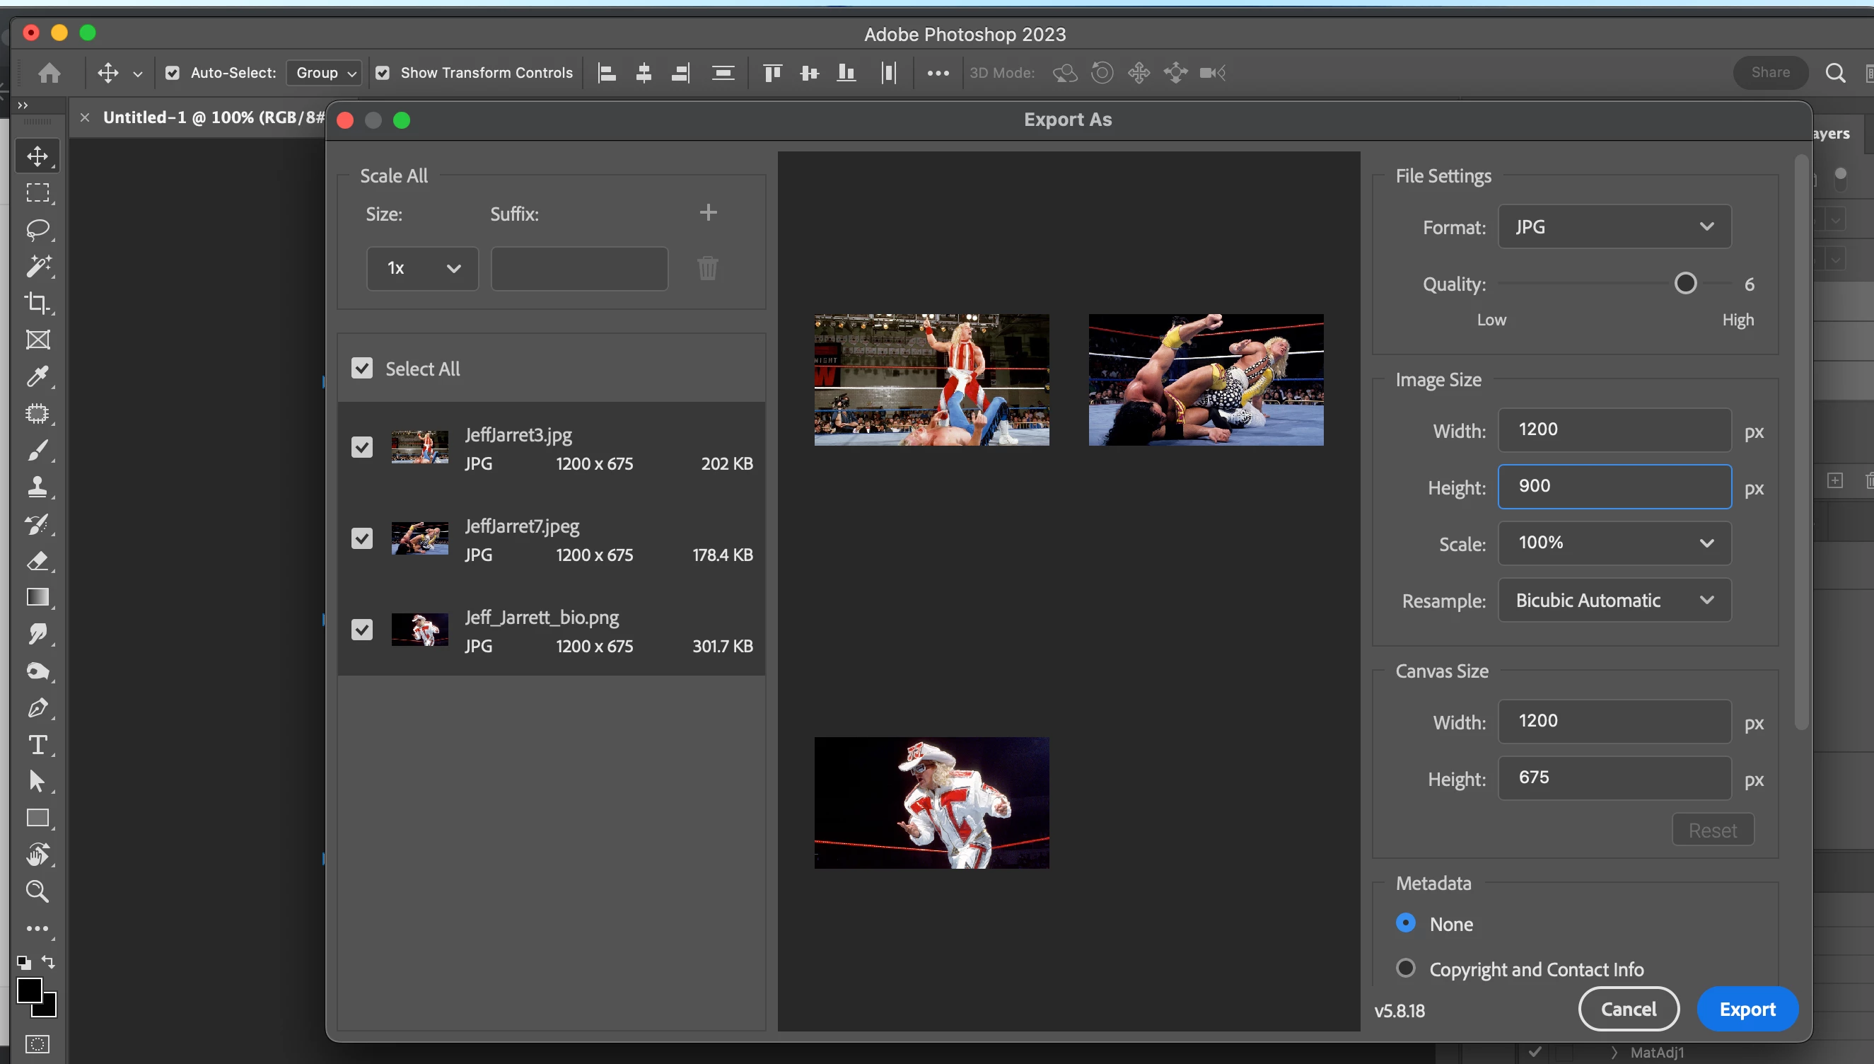The image size is (1874, 1064).
Task: Add a new scale size with plus icon
Action: (x=708, y=213)
